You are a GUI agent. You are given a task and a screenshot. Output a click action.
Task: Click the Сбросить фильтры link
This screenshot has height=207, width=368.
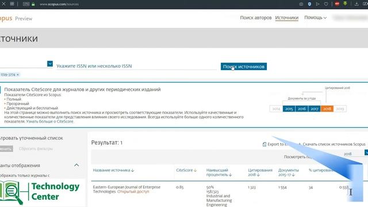click(x=36, y=148)
